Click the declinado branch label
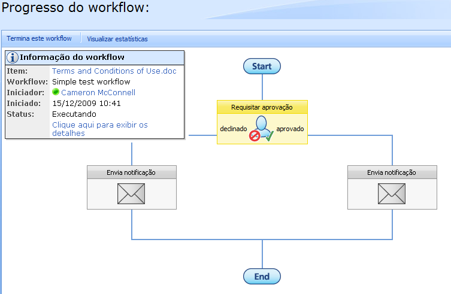Image resolution: width=451 pixels, height=294 pixels. pyautogui.click(x=234, y=129)
